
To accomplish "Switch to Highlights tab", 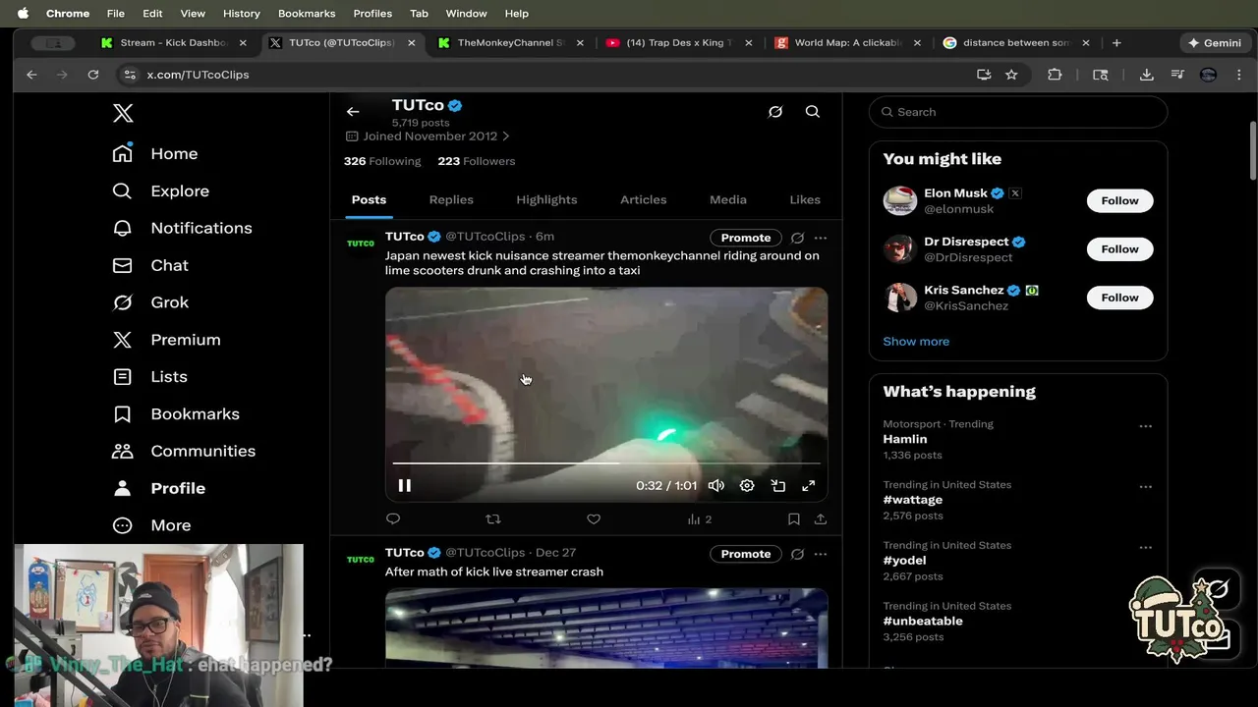I will coord(546,199).
